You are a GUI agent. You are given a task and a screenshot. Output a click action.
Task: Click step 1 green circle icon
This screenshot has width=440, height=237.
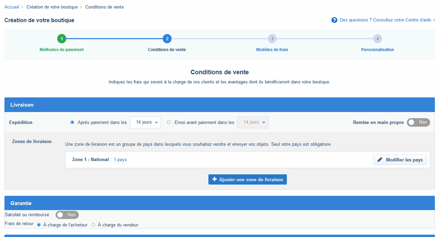tap(62, 39)
